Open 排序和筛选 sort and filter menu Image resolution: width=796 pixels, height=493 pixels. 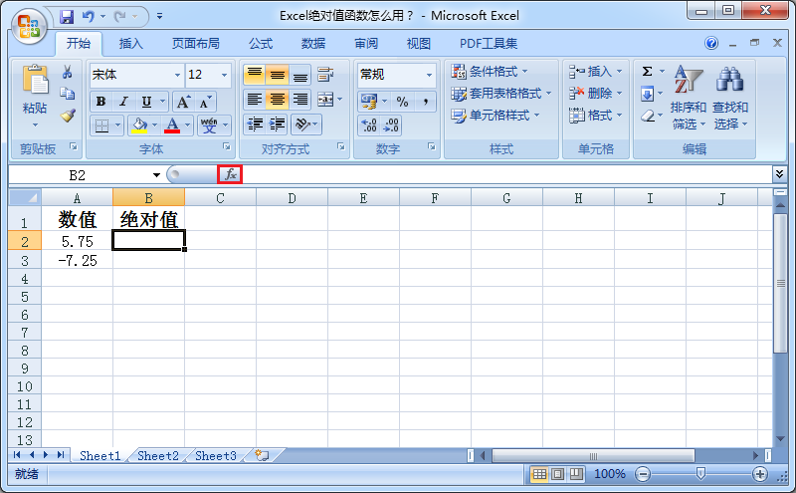[688, 97]
